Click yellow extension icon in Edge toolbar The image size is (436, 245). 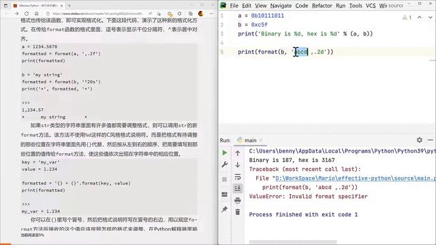coord(170,14)
